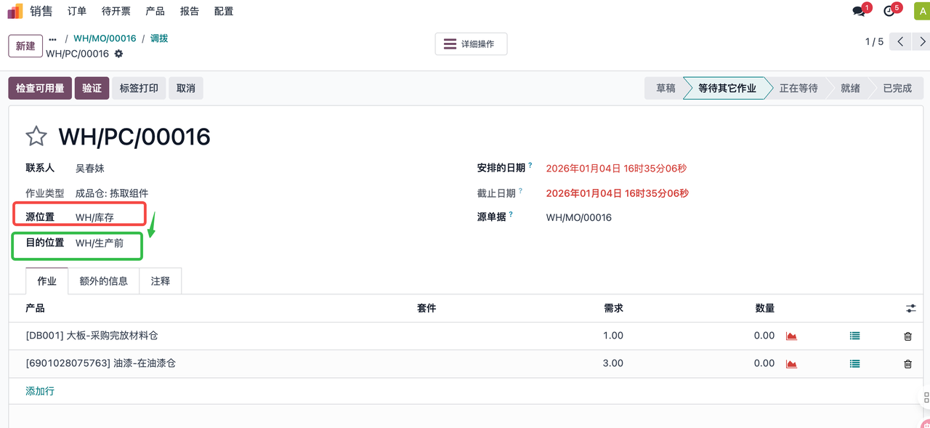Click the 验证 button

coord(92,88)
